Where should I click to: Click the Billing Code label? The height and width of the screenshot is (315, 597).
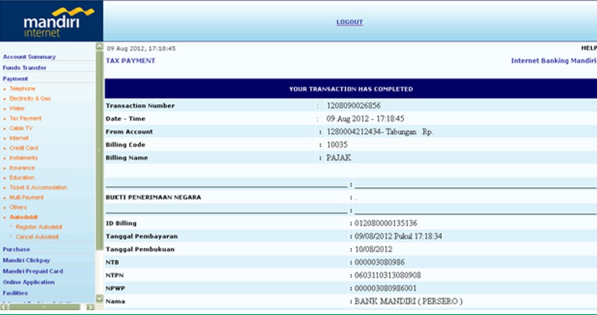pos(125,145)
